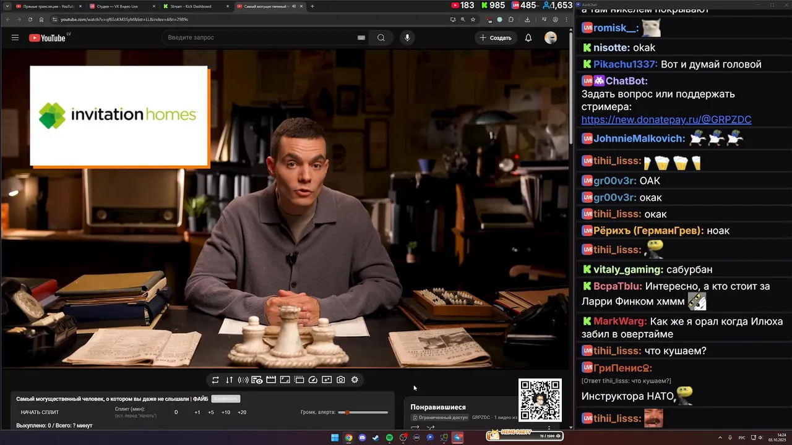Reload the current page

[x=31, y=19]
